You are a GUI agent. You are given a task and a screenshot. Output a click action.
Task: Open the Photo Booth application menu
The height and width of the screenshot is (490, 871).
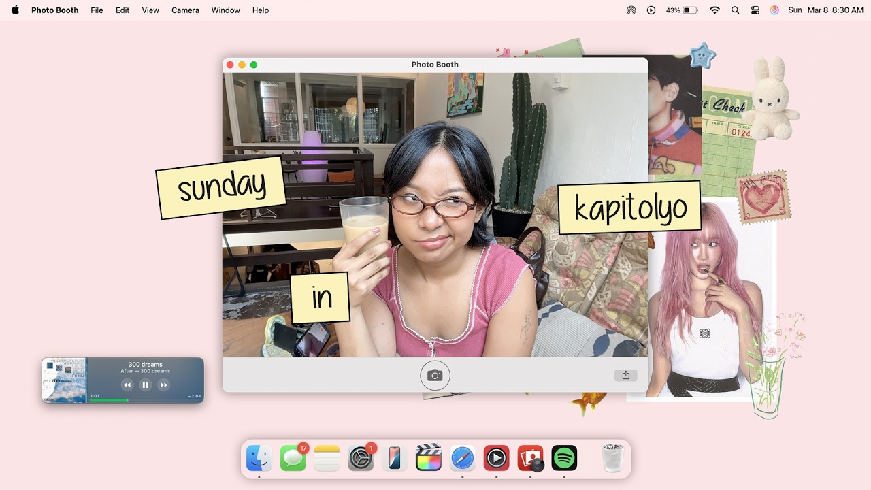54,10
